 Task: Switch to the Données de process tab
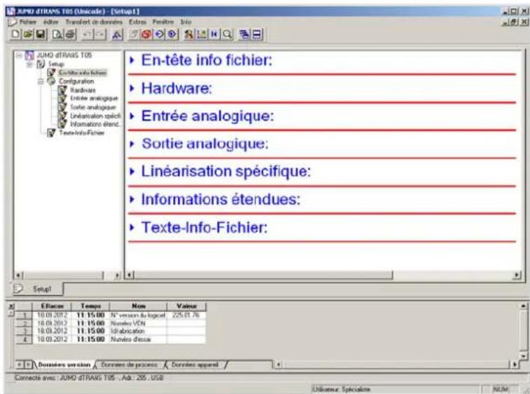[130, 365]
